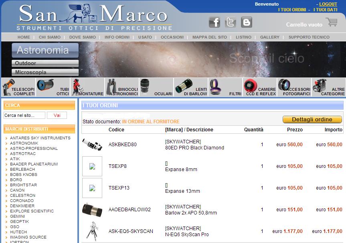This screenshot has height=243, width=346.
Task: Open Tubi Ottici category
Action: point(53,87)
